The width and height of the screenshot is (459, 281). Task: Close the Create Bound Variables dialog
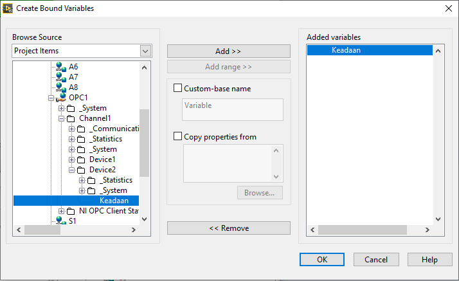[x=449, y=8]
